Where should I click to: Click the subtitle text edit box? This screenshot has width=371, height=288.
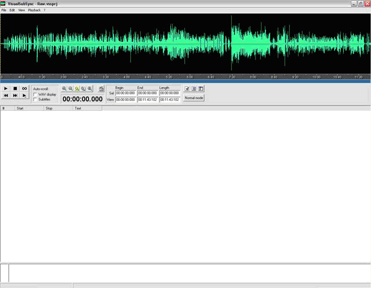pos(188,272)
